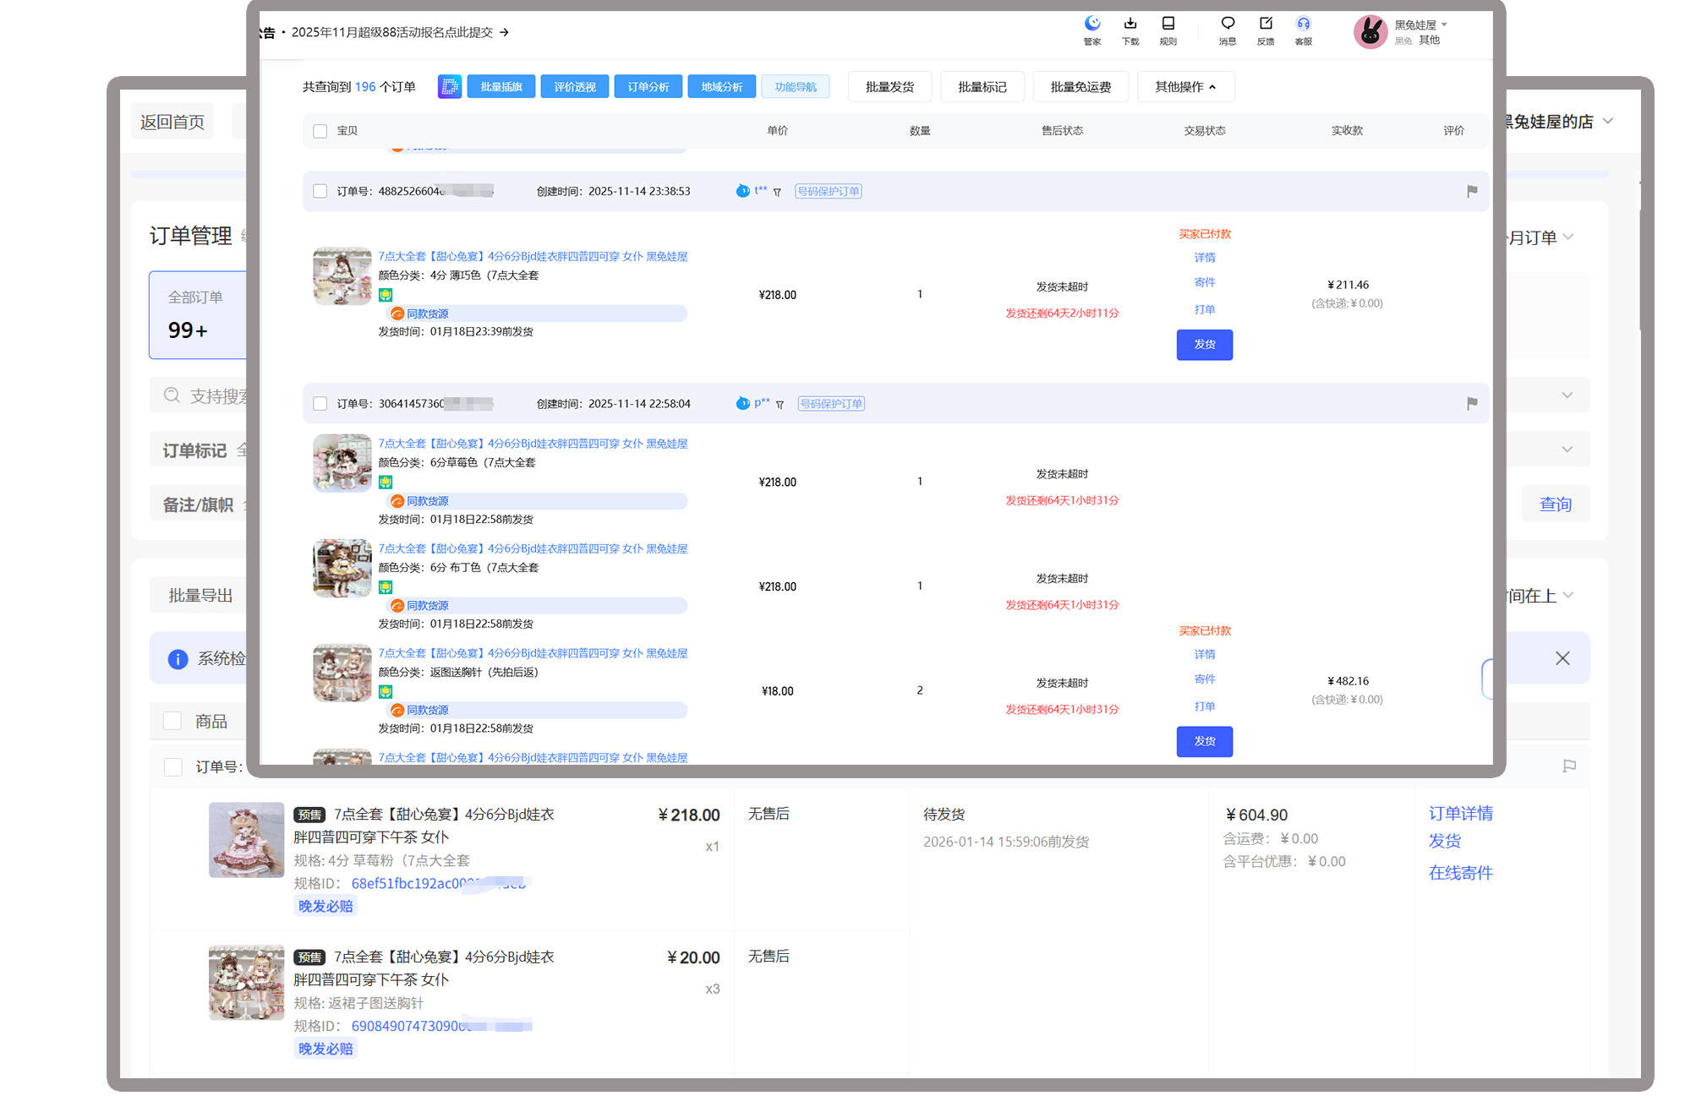
Task: Open 订单详情 link for ¥604.90 order
Action: tap(1460, 813)
